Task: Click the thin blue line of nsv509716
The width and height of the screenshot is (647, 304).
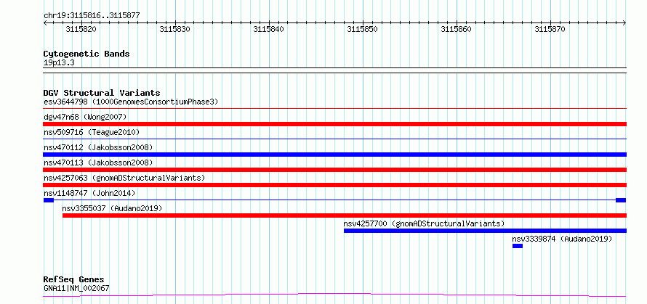Action: coord(334,139)
